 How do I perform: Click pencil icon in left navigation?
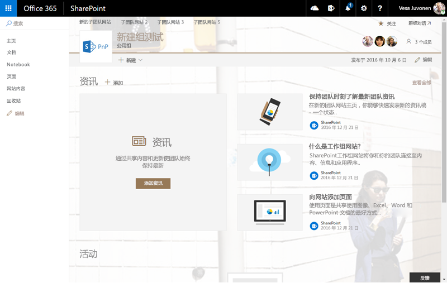[x=9, y=113]
